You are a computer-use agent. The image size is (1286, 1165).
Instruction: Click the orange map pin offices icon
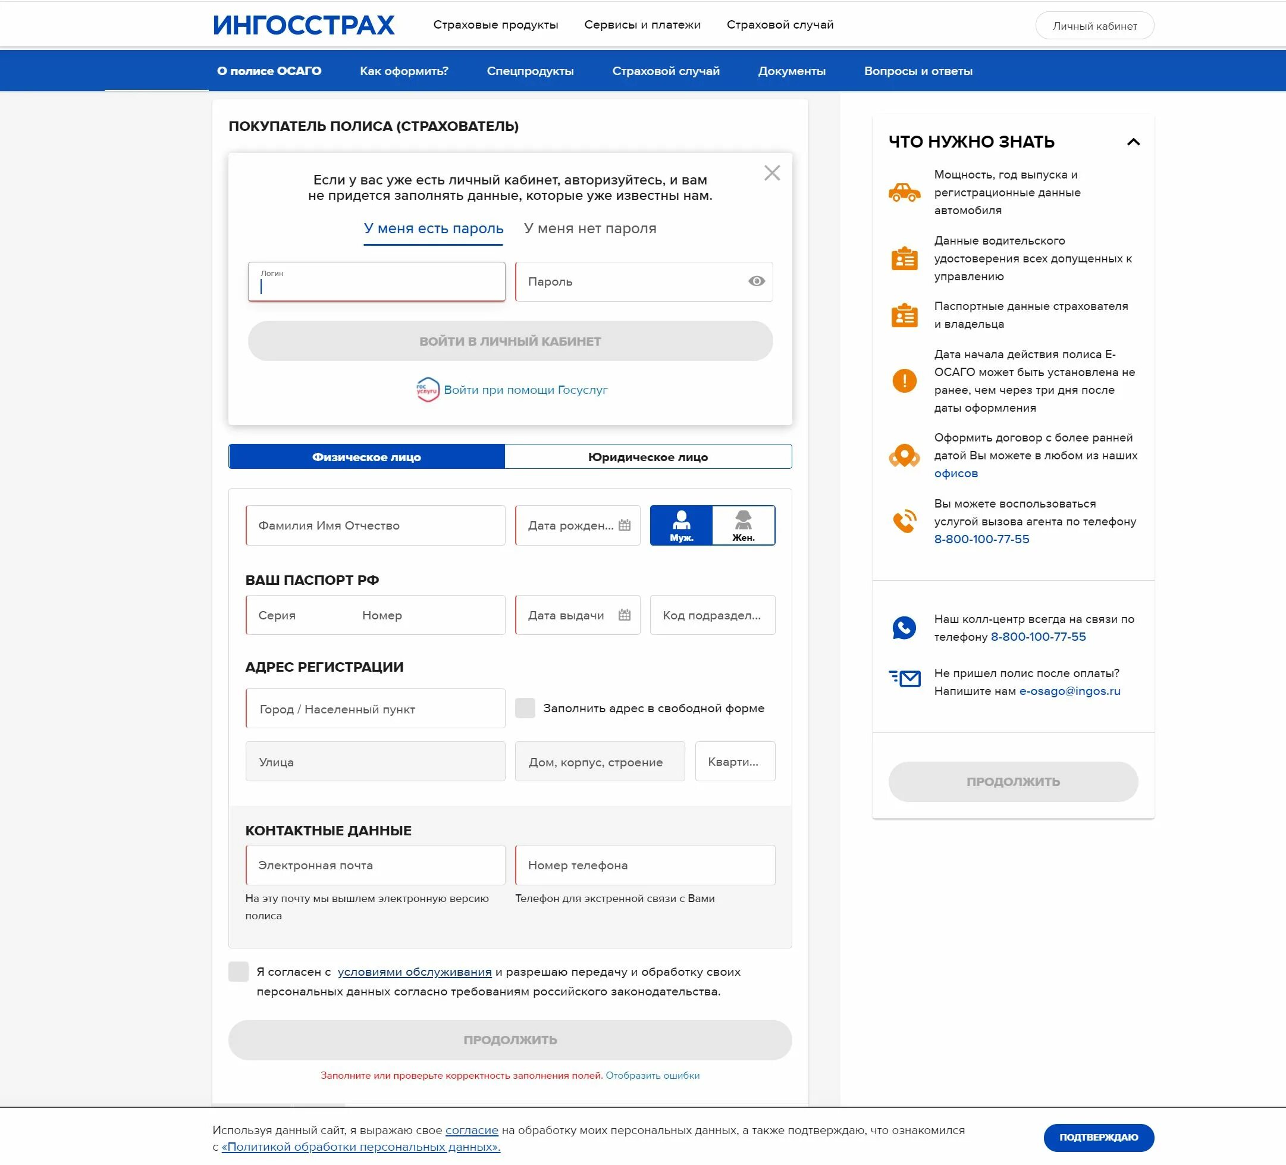[904, 456]
